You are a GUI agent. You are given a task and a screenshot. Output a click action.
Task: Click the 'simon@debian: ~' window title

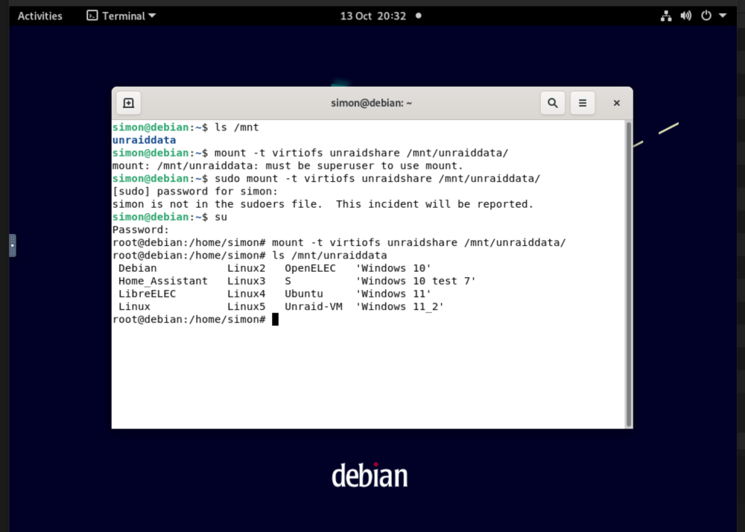[x=372, y=103]
